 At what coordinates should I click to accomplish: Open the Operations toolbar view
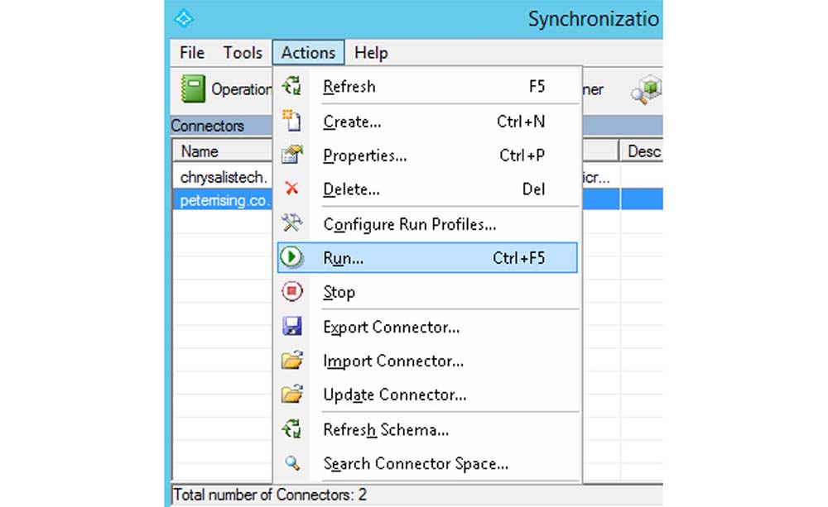[225, 88]
